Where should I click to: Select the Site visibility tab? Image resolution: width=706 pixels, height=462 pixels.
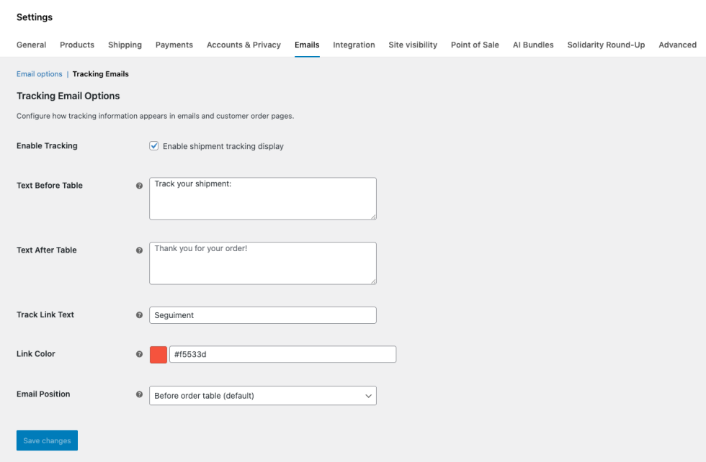tap(413, 45)
